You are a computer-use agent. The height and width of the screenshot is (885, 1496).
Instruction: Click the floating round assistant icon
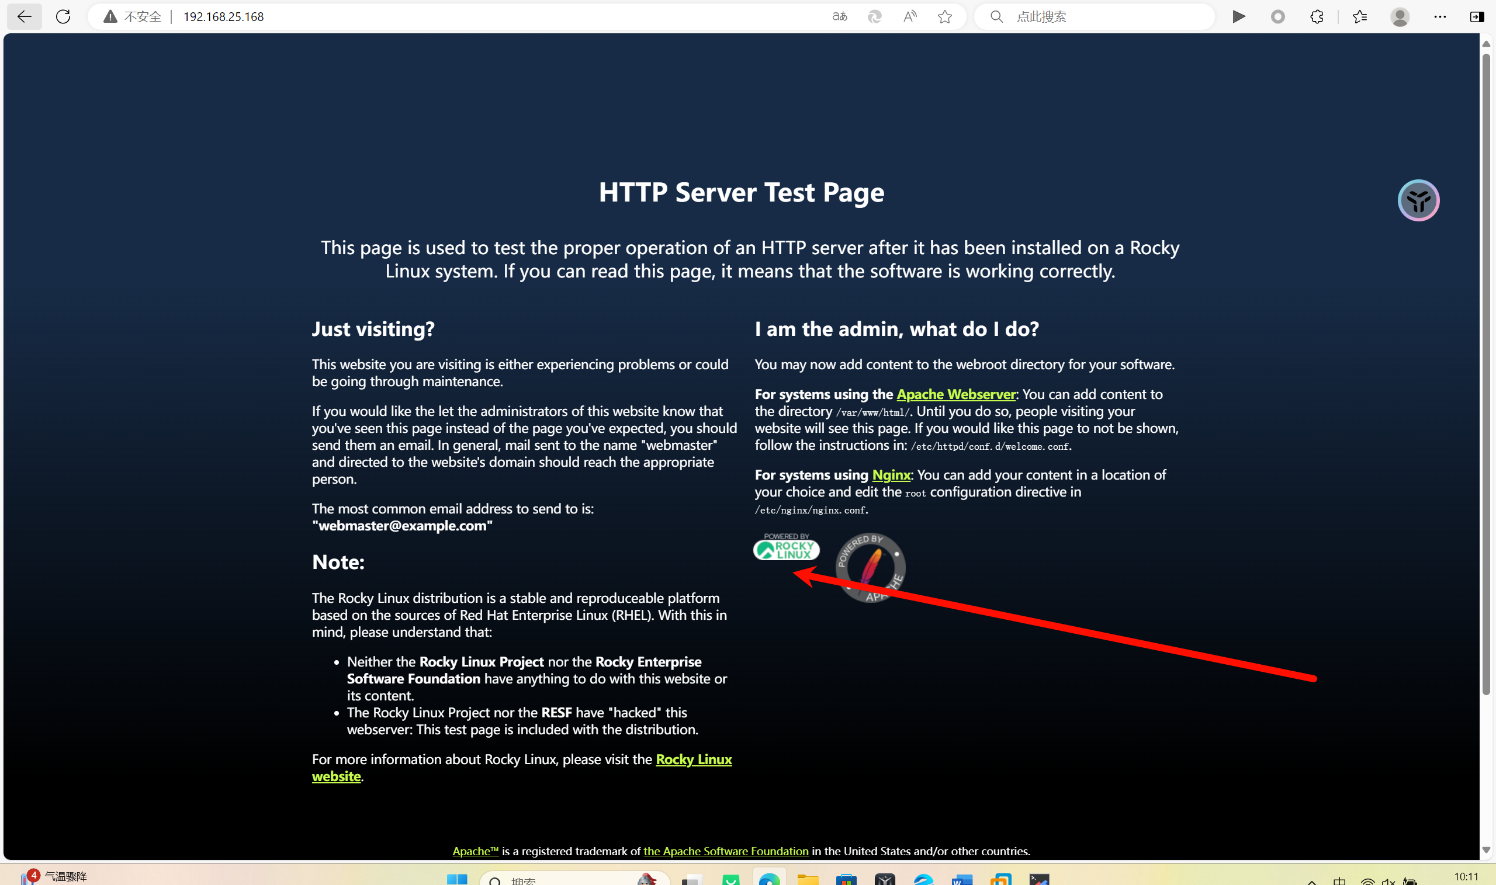point(1418,200)
